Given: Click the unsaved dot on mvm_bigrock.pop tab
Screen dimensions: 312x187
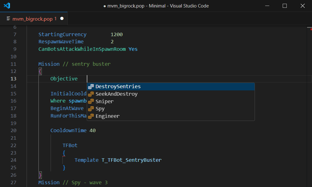Looking at the screenshot, I should [62, 18].
